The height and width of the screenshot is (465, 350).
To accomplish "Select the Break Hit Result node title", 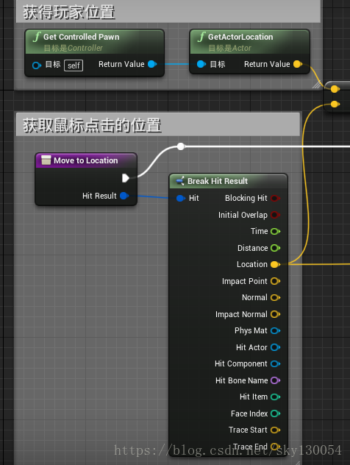I will (218, 181).
